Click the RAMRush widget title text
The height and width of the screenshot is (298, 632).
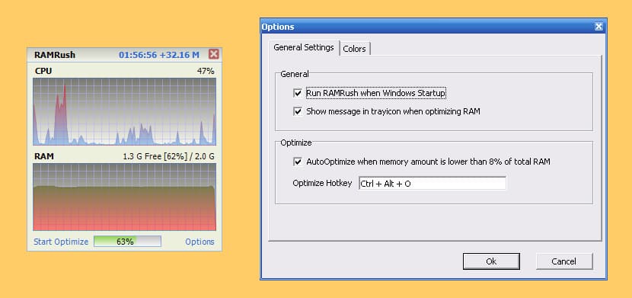(55, 55)
